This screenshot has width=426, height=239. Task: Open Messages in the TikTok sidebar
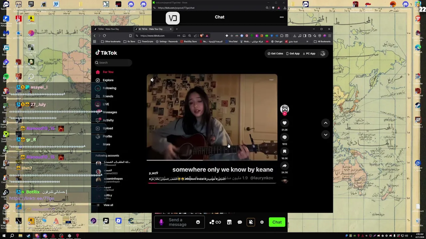pos(106,112)
